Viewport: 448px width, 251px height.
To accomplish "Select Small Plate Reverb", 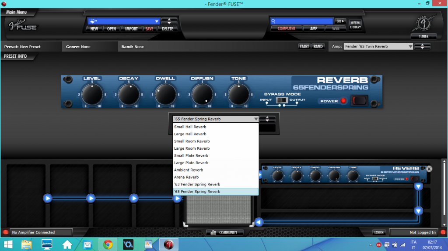I will point(216,155).
